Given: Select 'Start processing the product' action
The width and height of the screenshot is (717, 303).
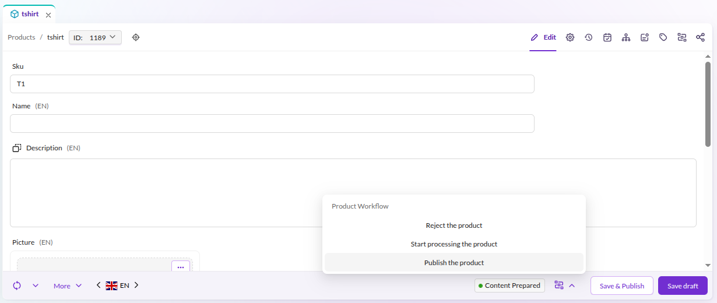Looking at the screenshot, I should coord(454,244).
